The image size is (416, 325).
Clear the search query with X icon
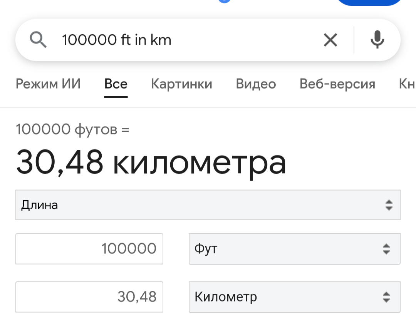(330, 40)
